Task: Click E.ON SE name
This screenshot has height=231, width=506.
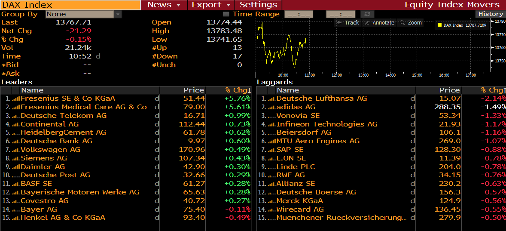Action: coord(291,158)
